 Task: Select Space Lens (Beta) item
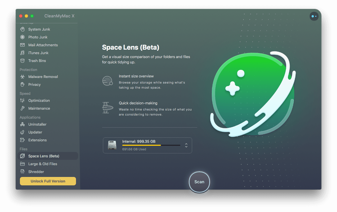(x=48, y=156)
